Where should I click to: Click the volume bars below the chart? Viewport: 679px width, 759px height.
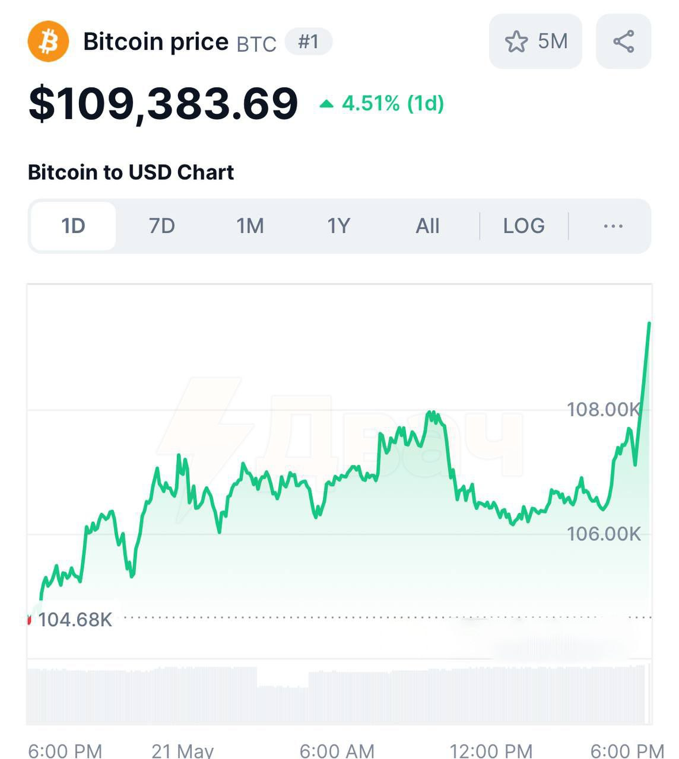pos(339,694)
